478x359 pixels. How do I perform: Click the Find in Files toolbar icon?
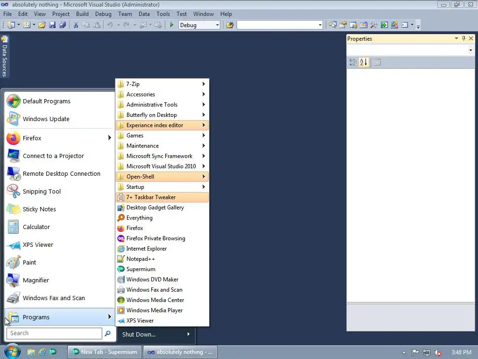tap(230, 25)
